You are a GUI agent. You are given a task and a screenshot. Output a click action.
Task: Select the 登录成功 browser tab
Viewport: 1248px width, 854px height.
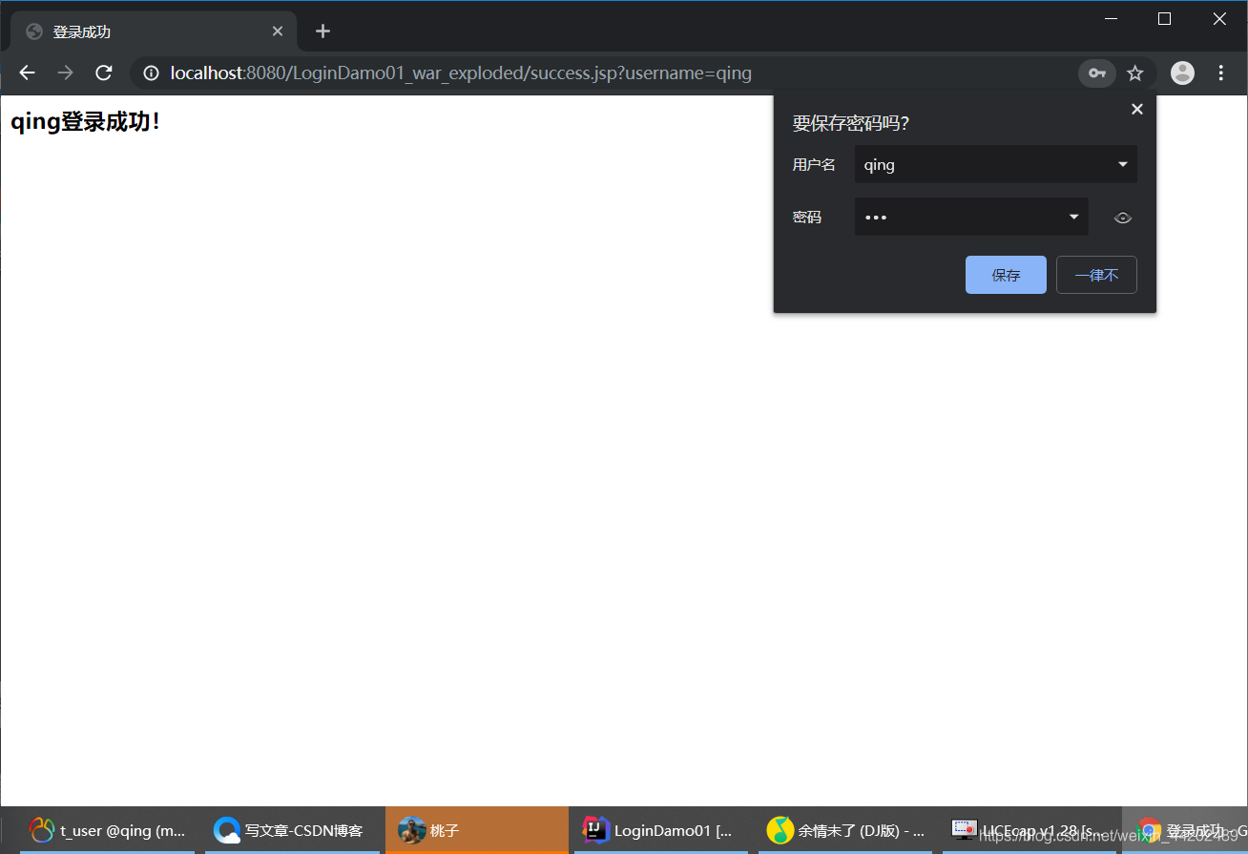point(154,31)
